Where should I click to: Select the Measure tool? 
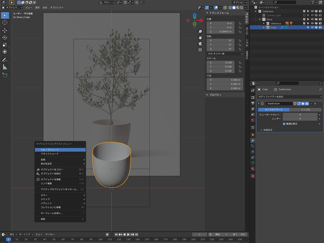point(5,67)
